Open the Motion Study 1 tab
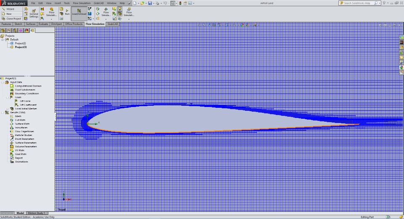 point(36,213)
